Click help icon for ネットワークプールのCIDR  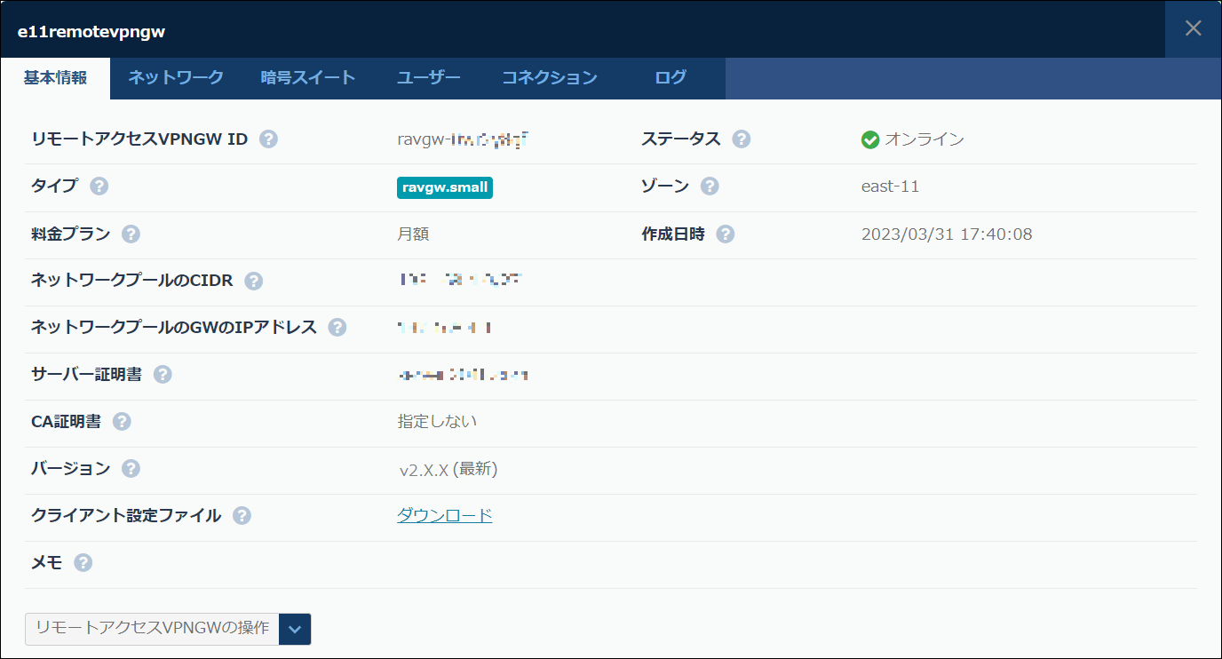coord(253,280)
